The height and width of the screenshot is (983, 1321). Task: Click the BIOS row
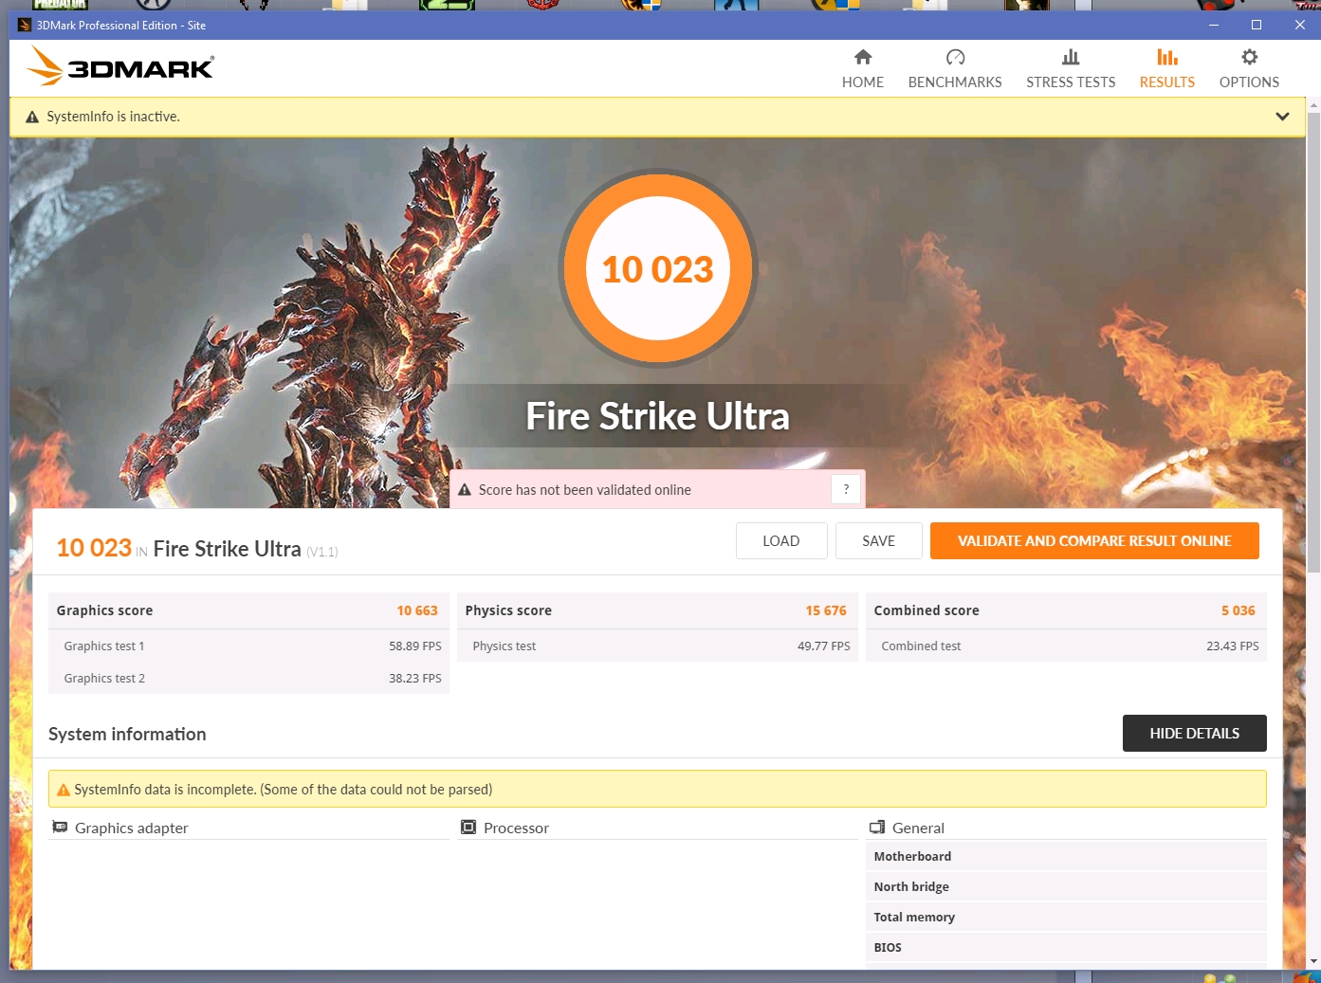1066,947
